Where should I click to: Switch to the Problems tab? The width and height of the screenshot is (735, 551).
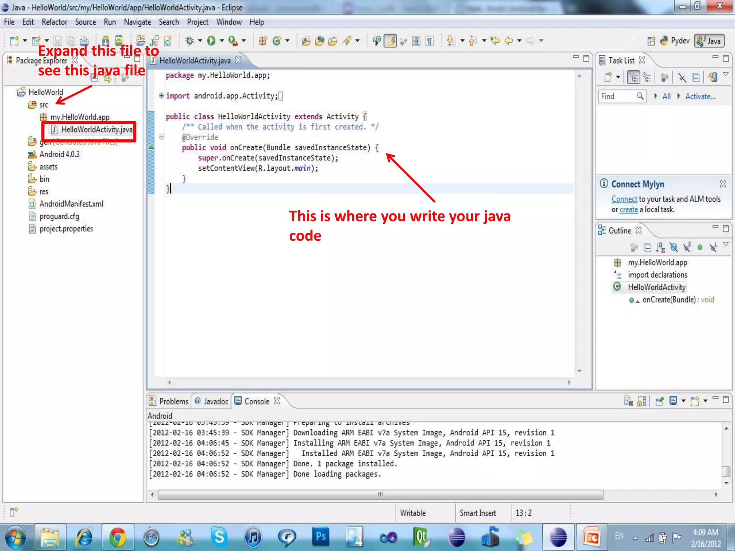pyautogui.click(x=169, y=401)
